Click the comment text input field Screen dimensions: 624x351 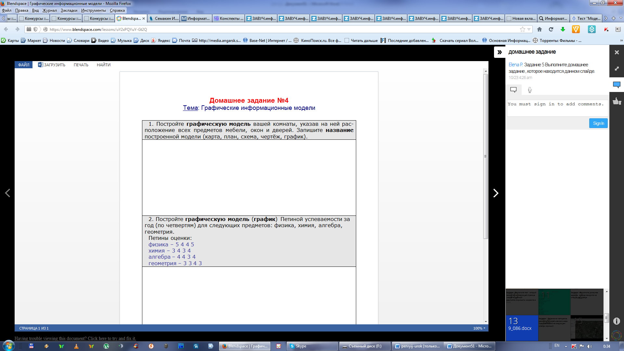point(557,108)
